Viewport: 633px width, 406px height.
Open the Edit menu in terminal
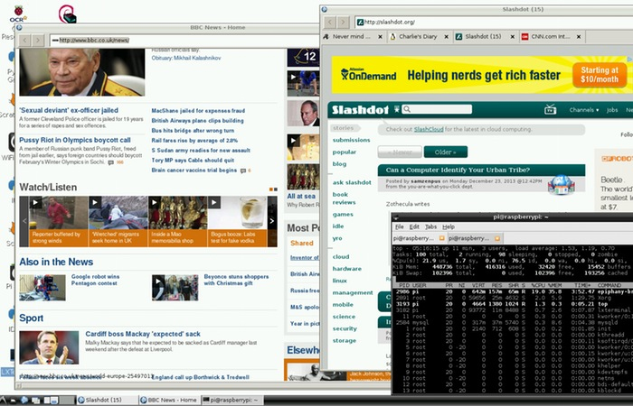click(414, 226)
